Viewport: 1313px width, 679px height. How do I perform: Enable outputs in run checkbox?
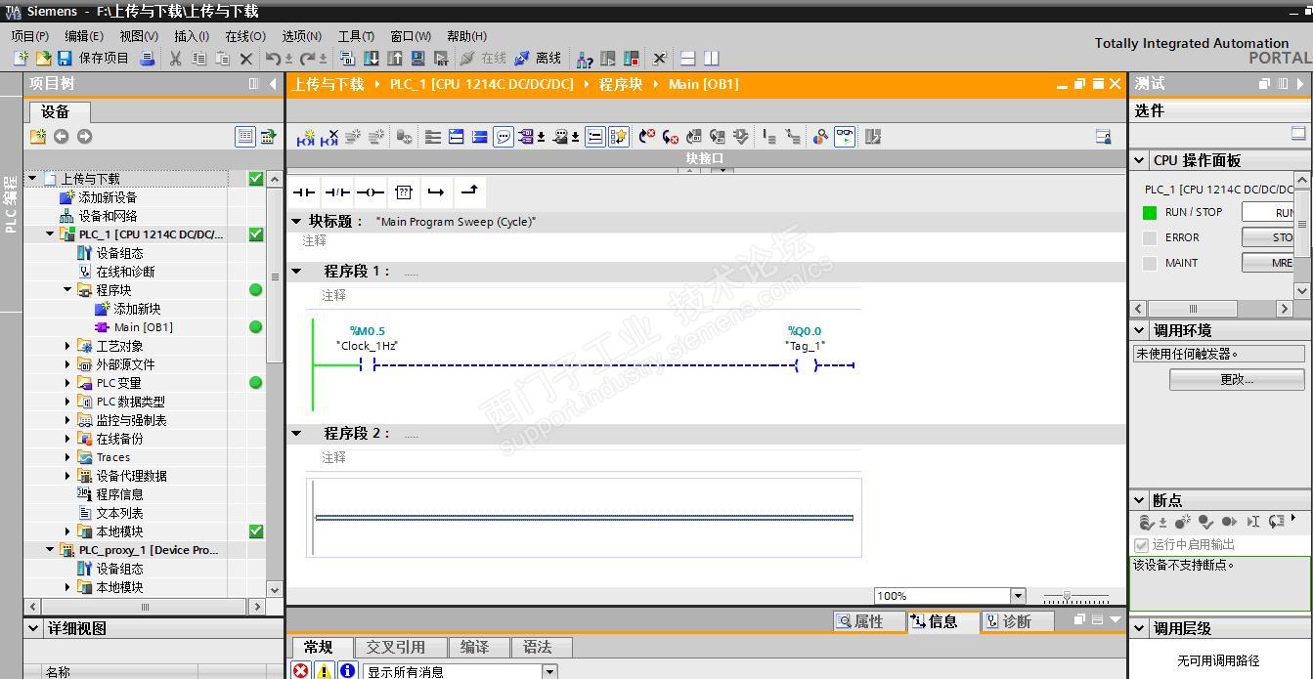(x=1141, y=544)
